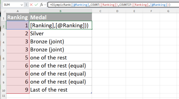Select column C header
Image resolution: width=179 pixels, height=99 pixels.
100,11
